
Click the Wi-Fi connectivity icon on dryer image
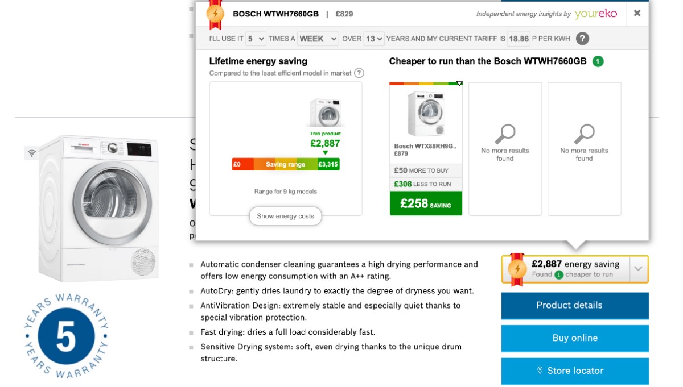(x=32, y=153)
